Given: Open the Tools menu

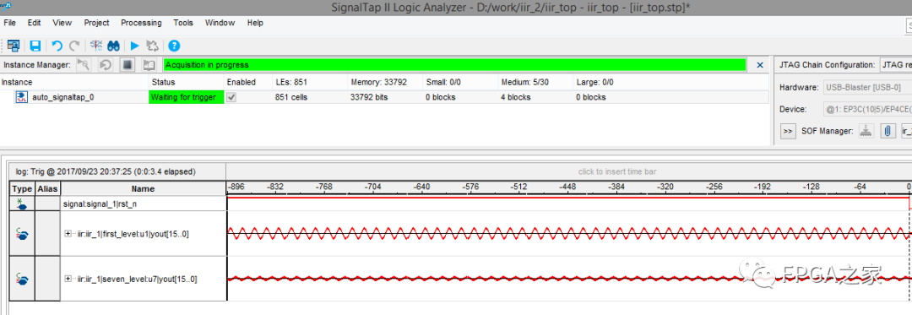Looking at the screenshot, I should click(x=183, y=23).
